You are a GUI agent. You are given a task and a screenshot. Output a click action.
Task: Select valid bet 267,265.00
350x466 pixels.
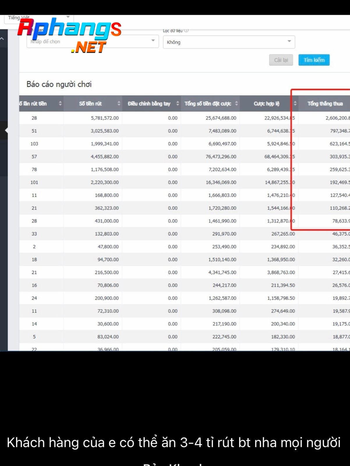283,234
